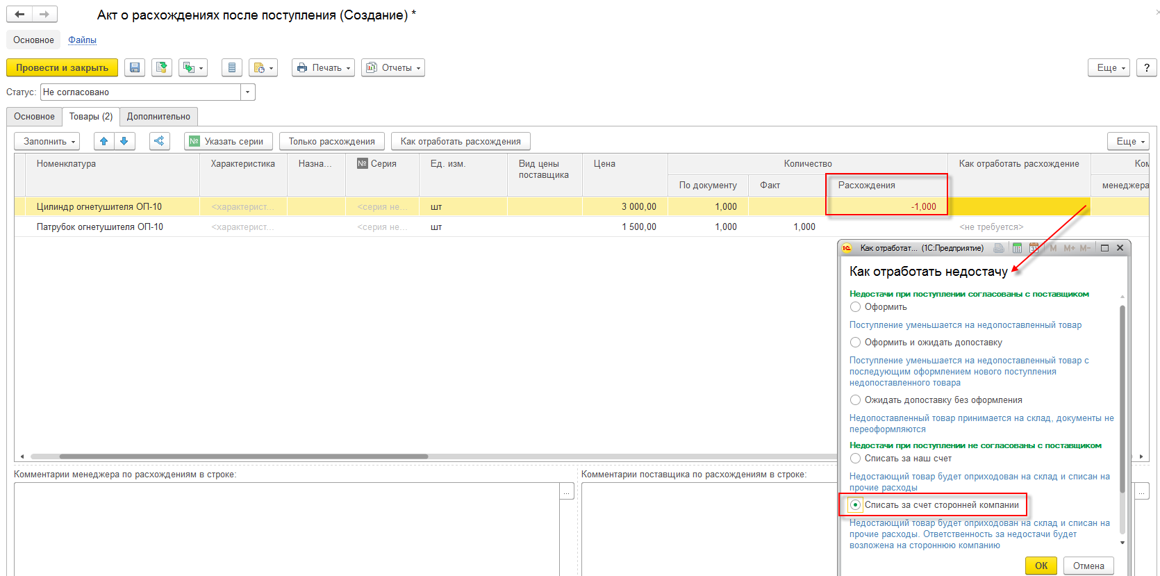Click Указать серии button
Viewport: 1160px width, 576px height.
[x=229, y=141]
